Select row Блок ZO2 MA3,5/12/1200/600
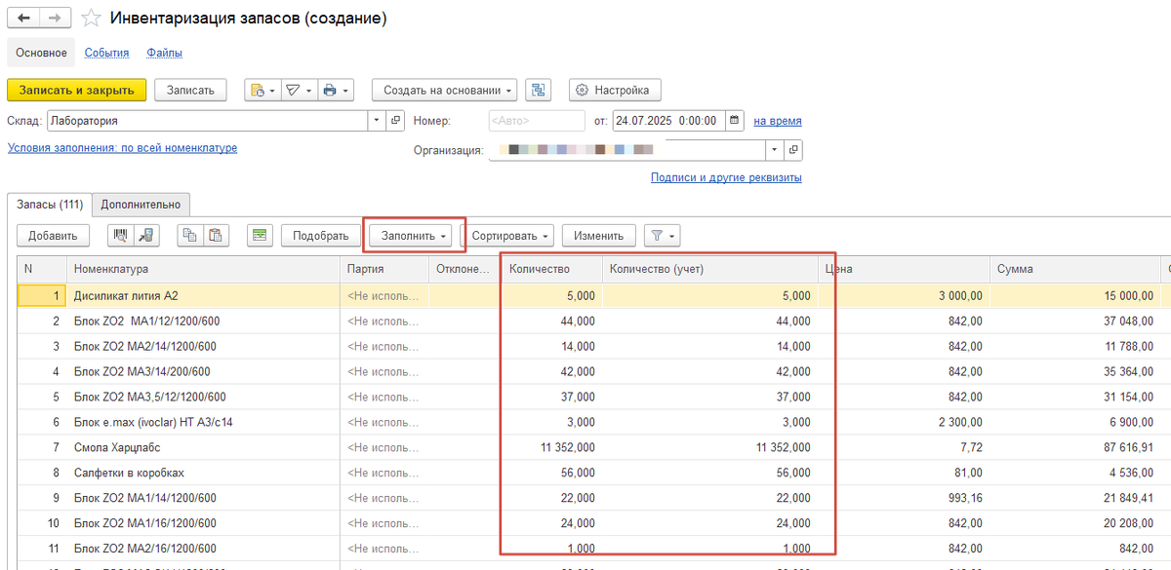The height and width of the screenshot is (570, 1171). 593,397
